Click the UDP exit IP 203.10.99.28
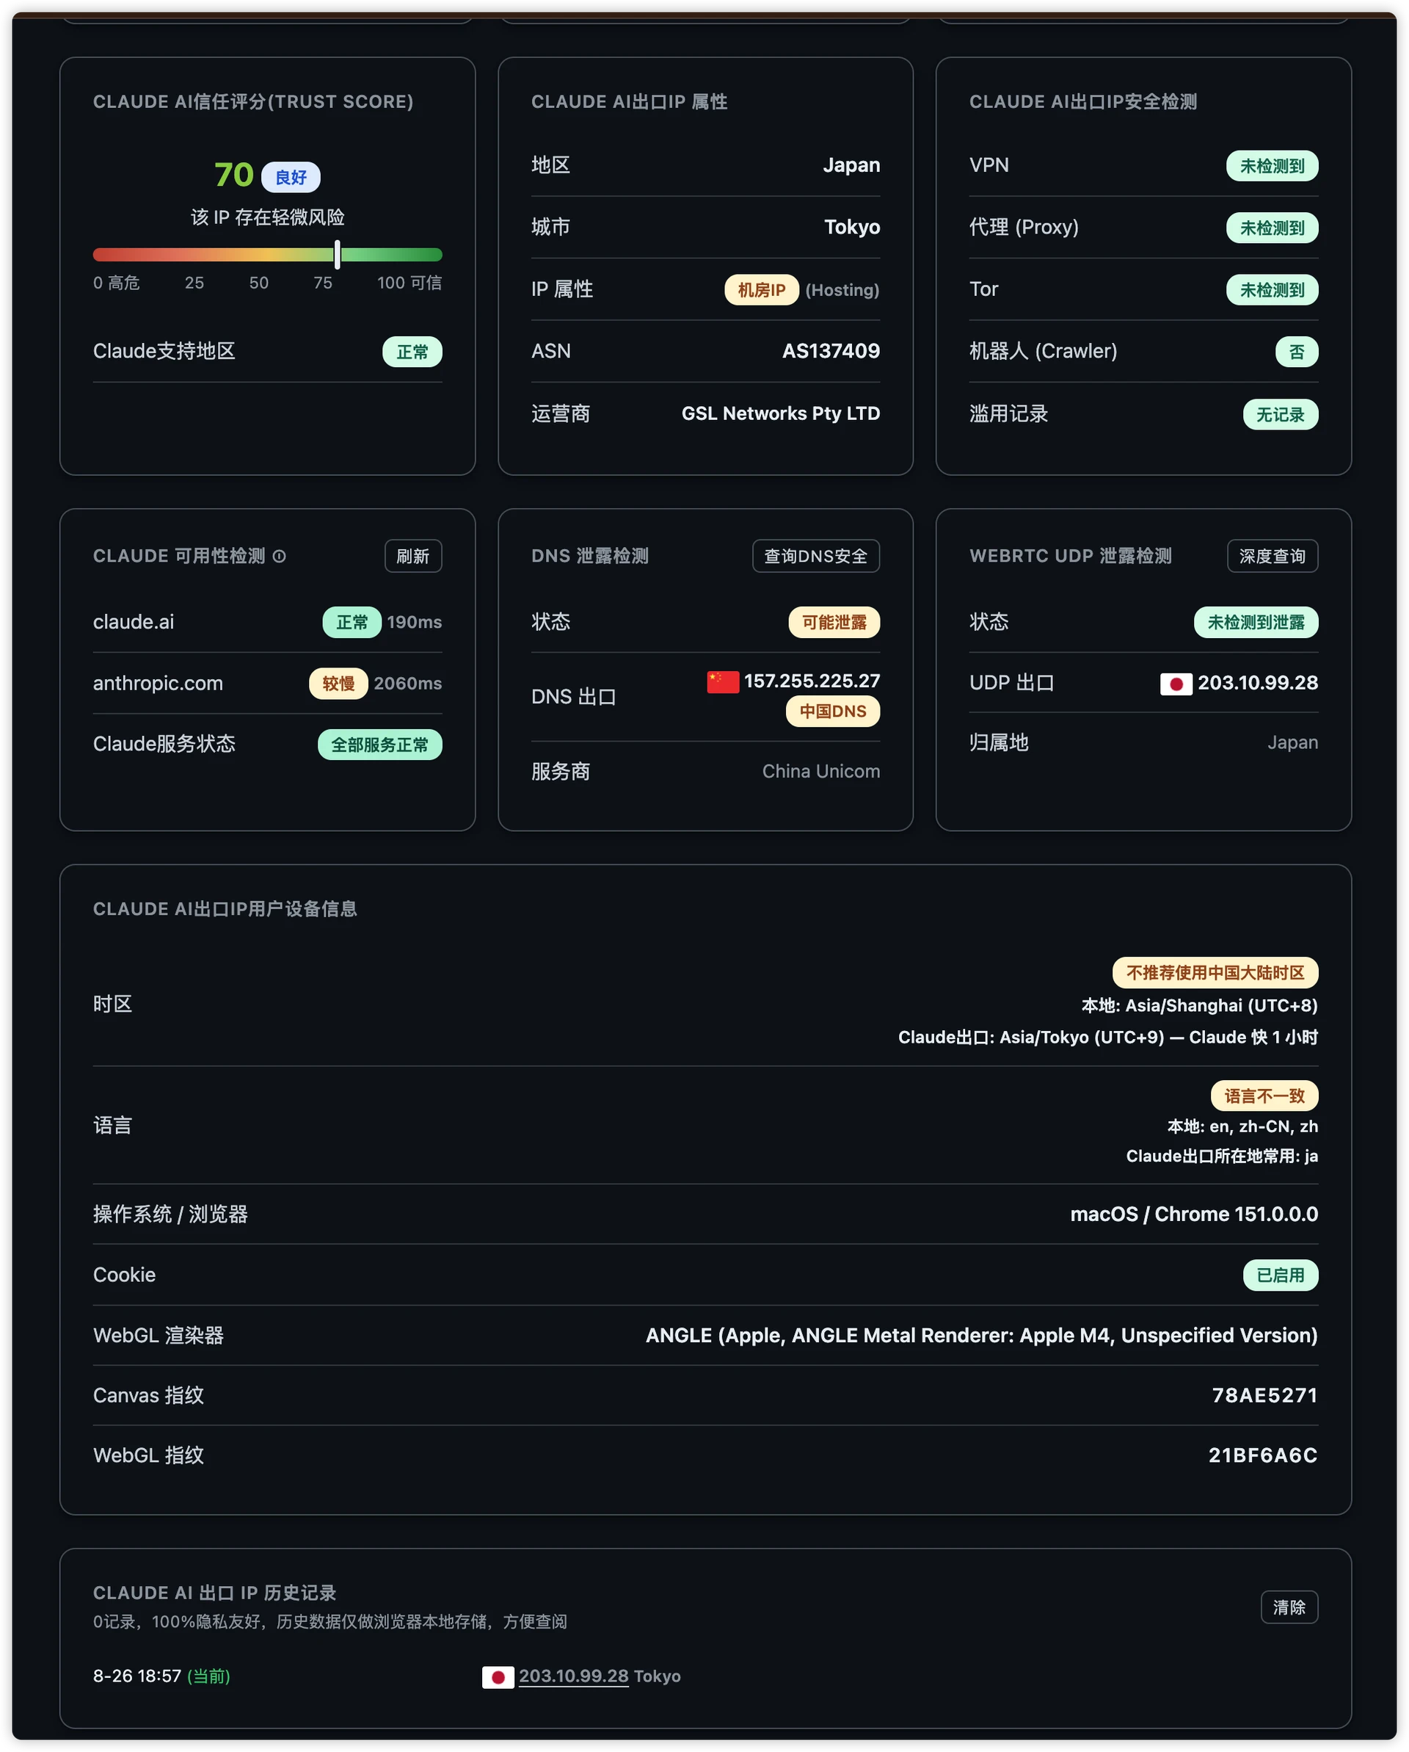 1257,683
